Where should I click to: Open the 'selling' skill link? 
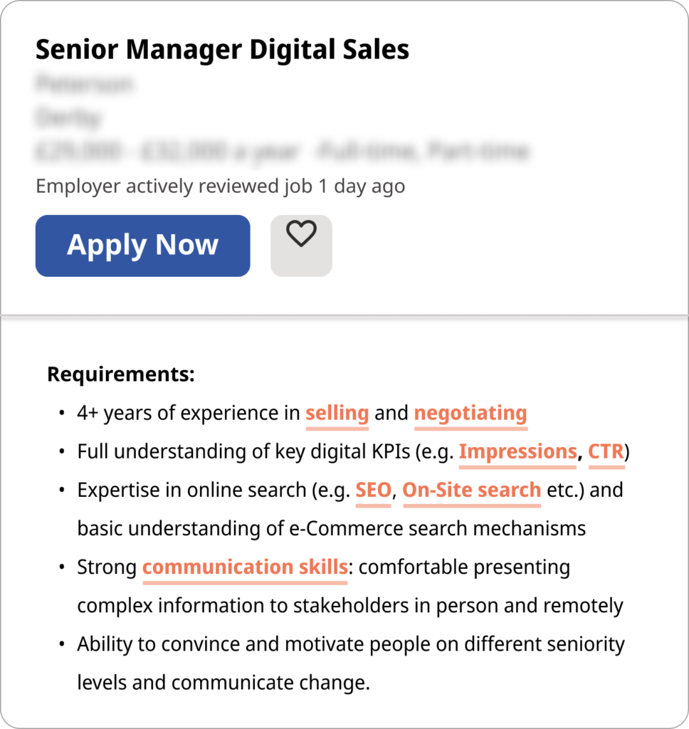[337, 413]
